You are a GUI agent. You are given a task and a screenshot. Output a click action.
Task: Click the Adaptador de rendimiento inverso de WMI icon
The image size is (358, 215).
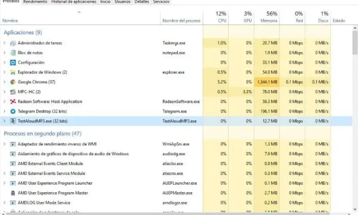[13, 144]
